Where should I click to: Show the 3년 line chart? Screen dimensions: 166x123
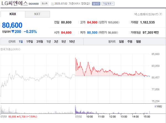pos(56,42)
